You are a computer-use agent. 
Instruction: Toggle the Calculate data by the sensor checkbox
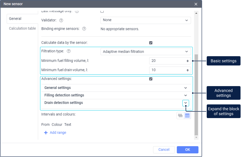[x=151, y=43]
